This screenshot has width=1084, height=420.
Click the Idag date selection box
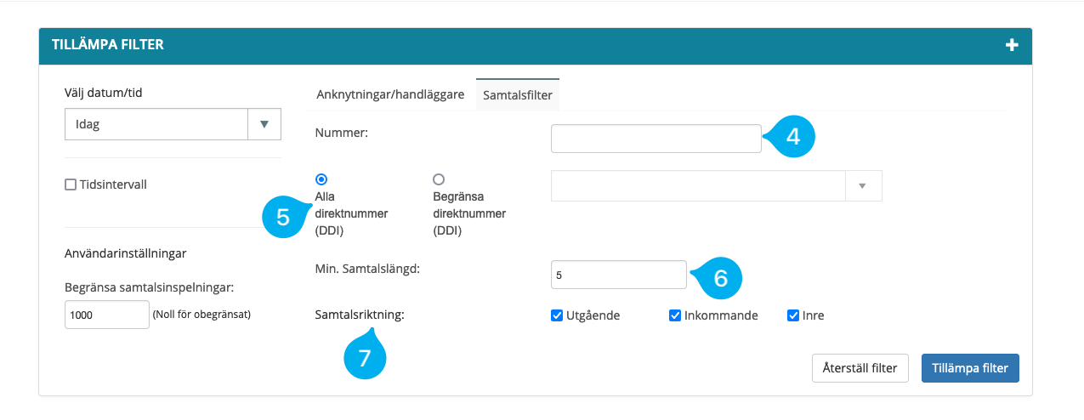pyautogui.click(x=156, y=124)
